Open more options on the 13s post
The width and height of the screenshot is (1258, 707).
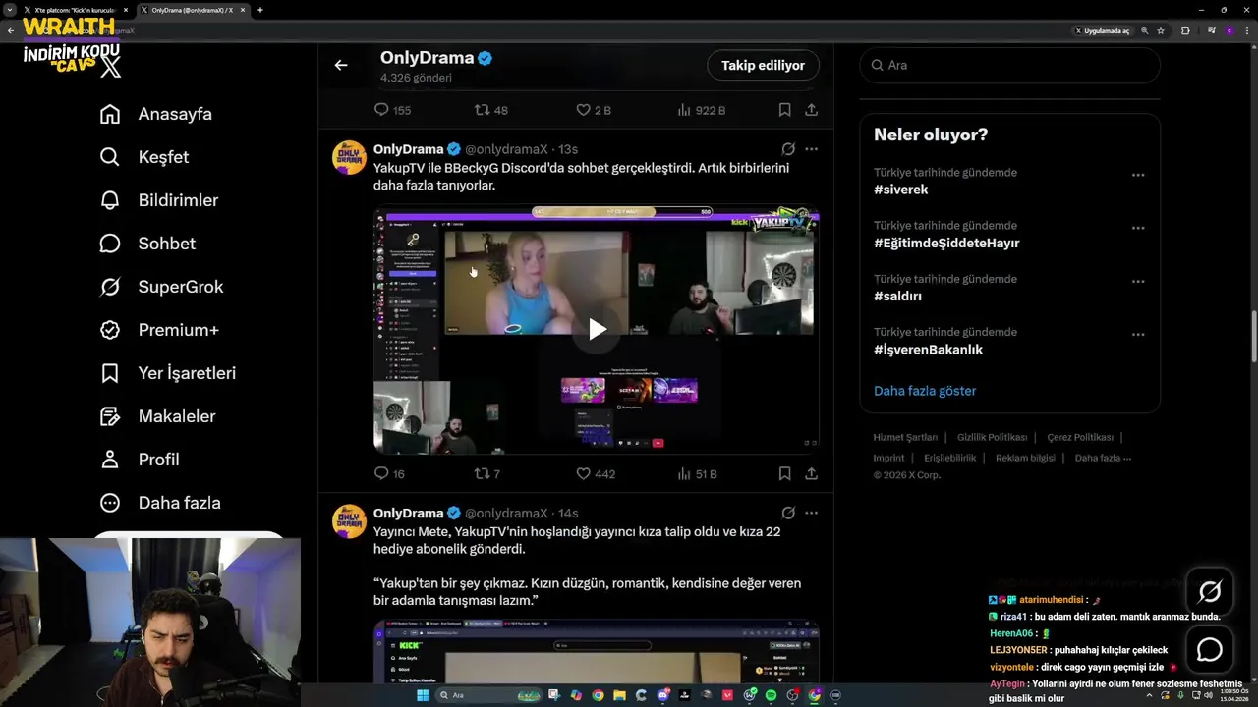point(811,149)
